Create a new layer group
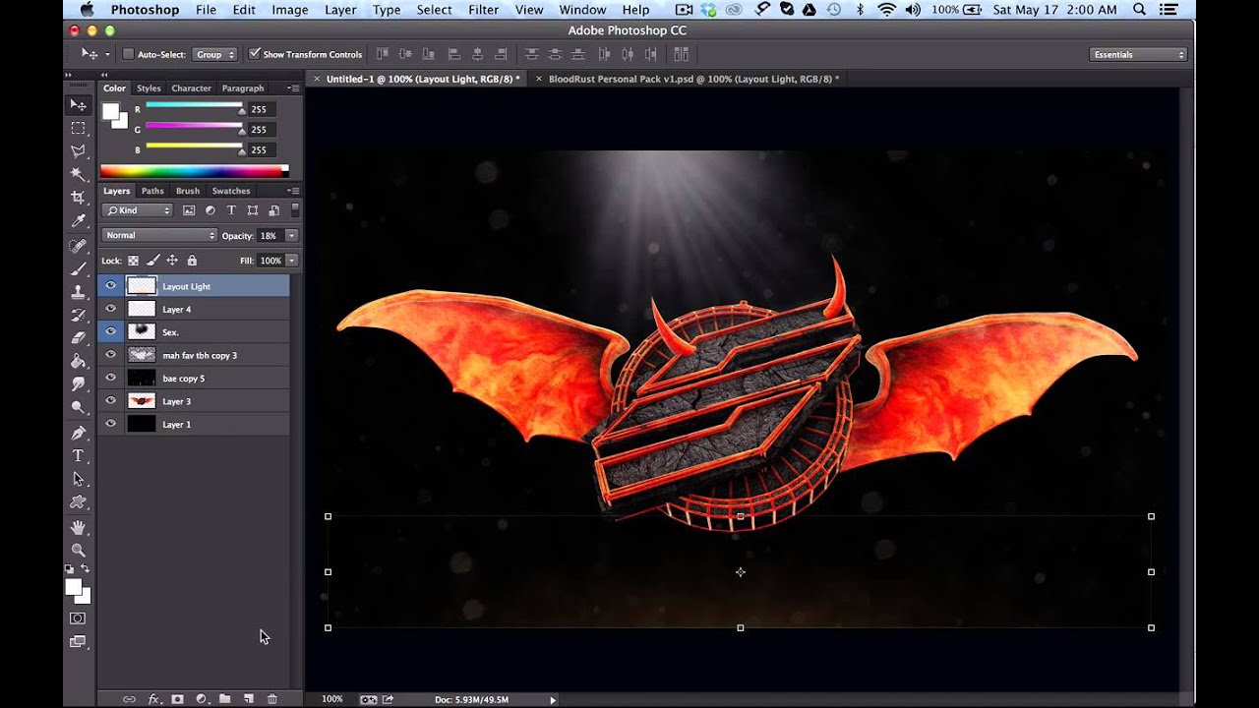Screen dimensions: 1259x708 [225, 699]
